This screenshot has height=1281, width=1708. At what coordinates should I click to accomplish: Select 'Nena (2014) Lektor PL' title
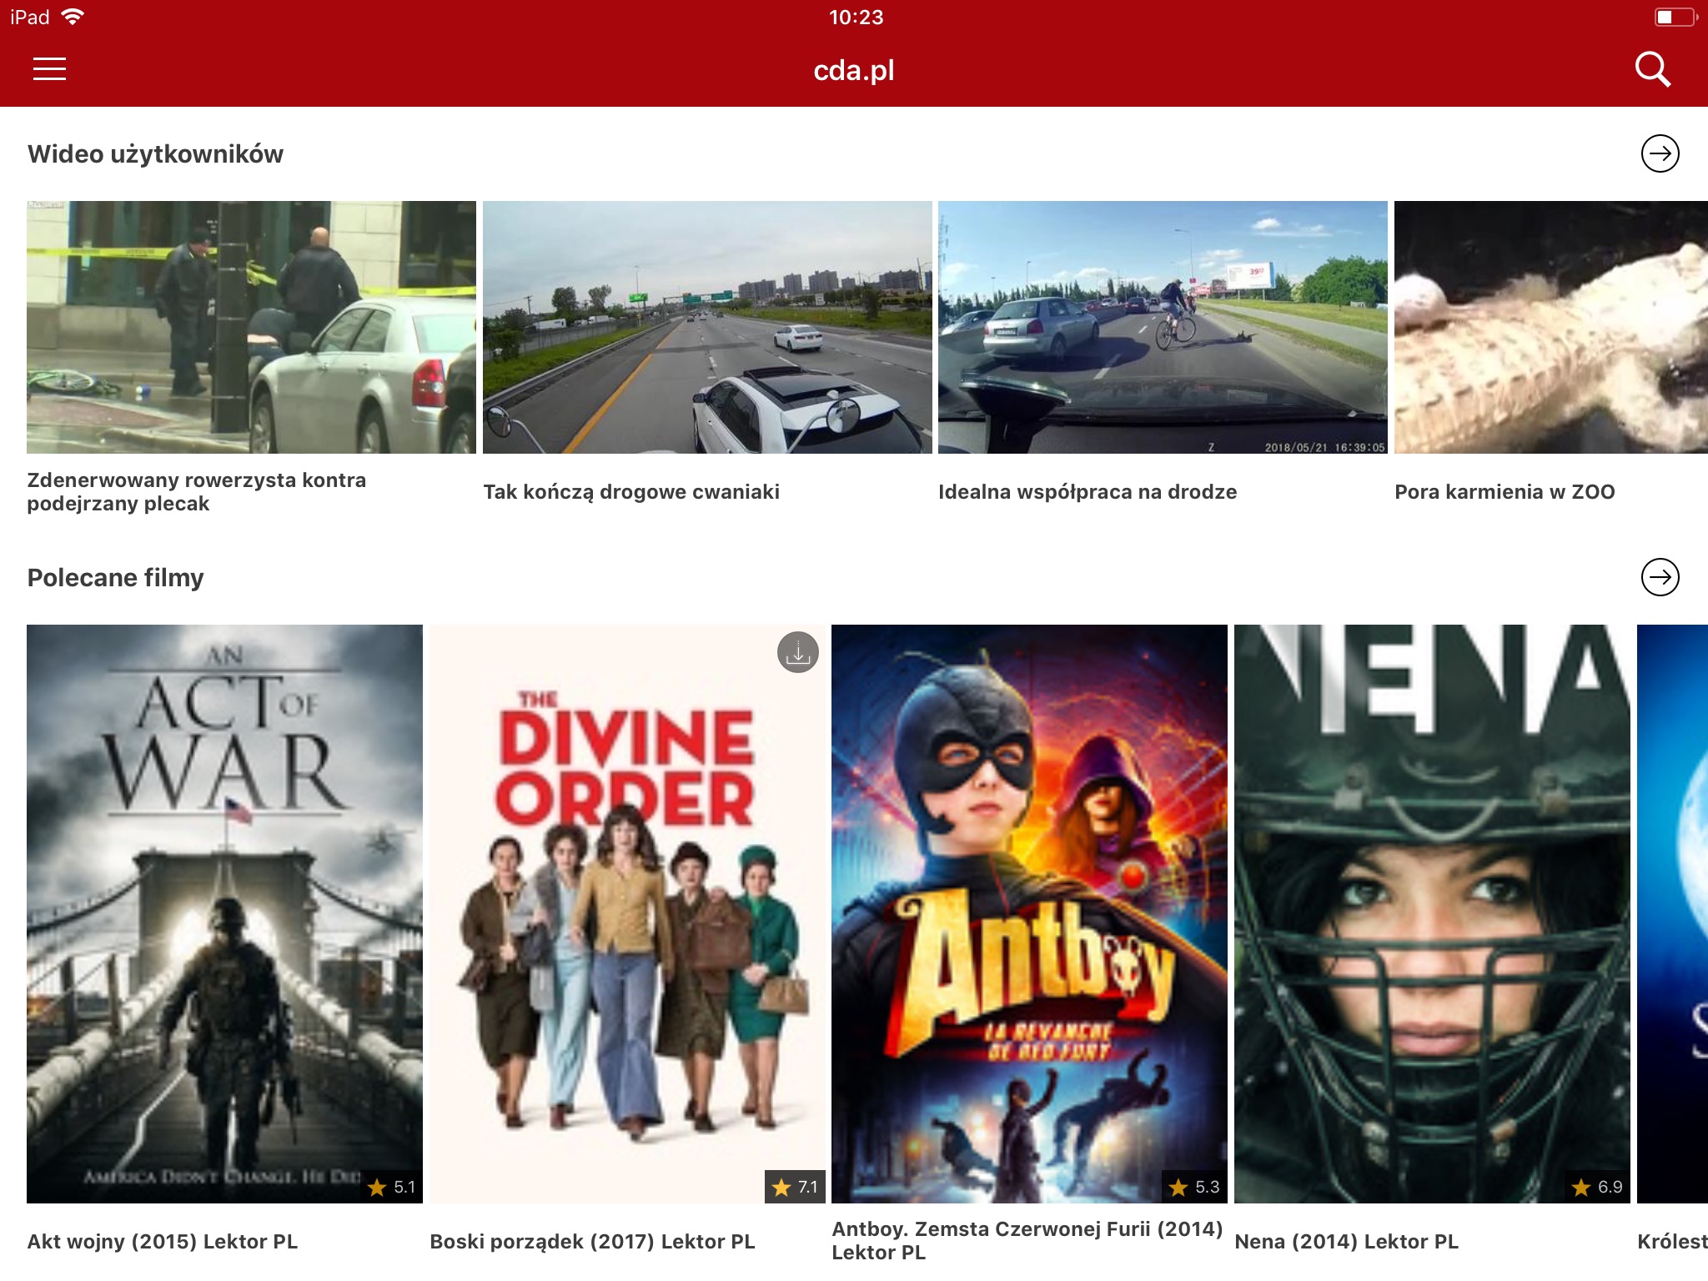click(1346, 1241)
